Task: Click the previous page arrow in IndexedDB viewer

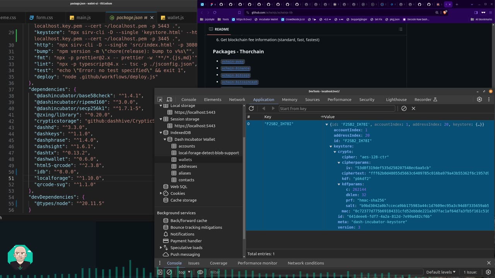Action: tap(264, 108)
